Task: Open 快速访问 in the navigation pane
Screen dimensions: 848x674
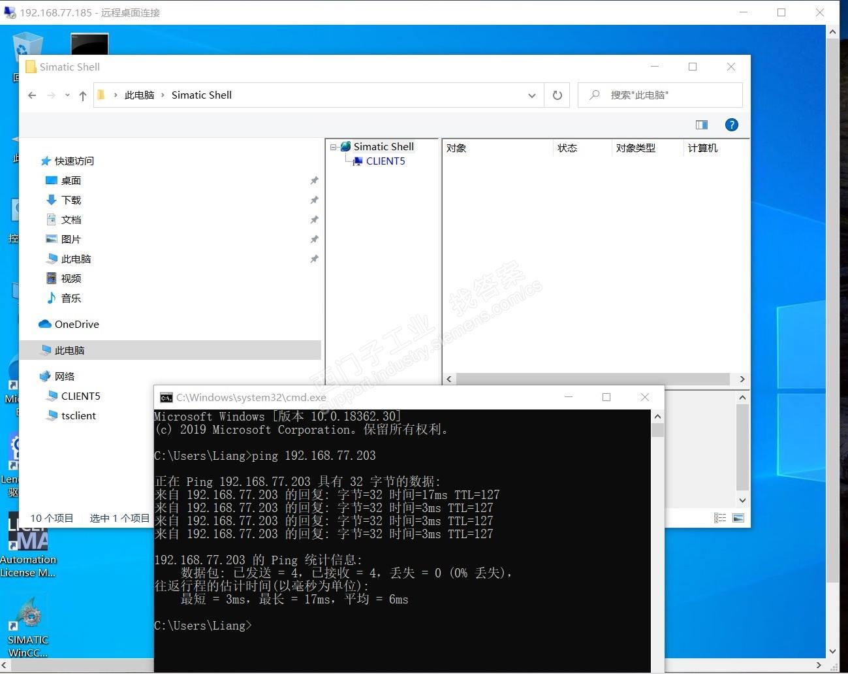Action: 74,161
